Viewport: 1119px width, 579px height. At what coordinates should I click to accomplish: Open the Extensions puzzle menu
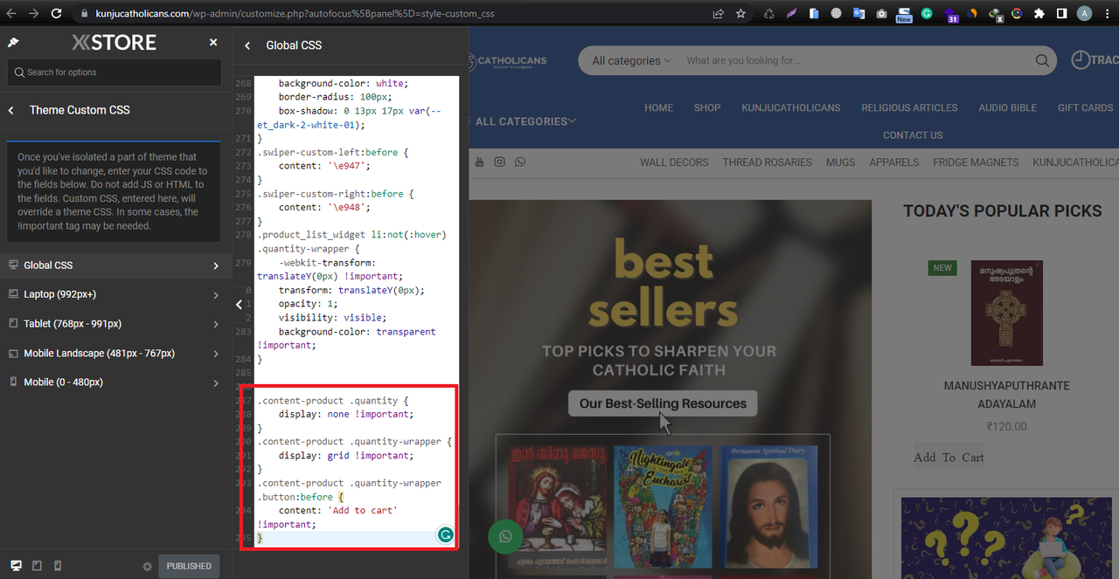pos(1039,14)
